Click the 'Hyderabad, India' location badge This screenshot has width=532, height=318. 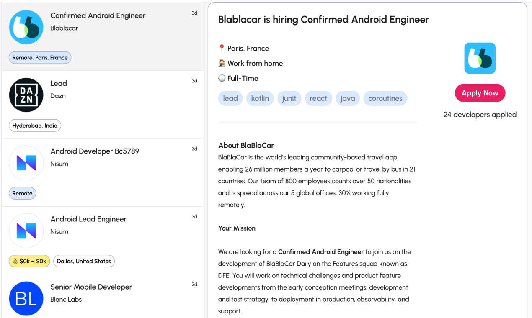click(x=35, y=126)
